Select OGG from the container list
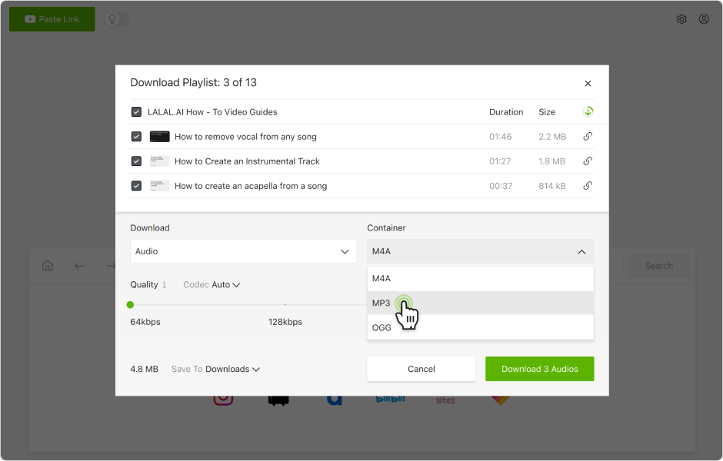The width and height of the screenshot is (723, 461). click(481, 327)
